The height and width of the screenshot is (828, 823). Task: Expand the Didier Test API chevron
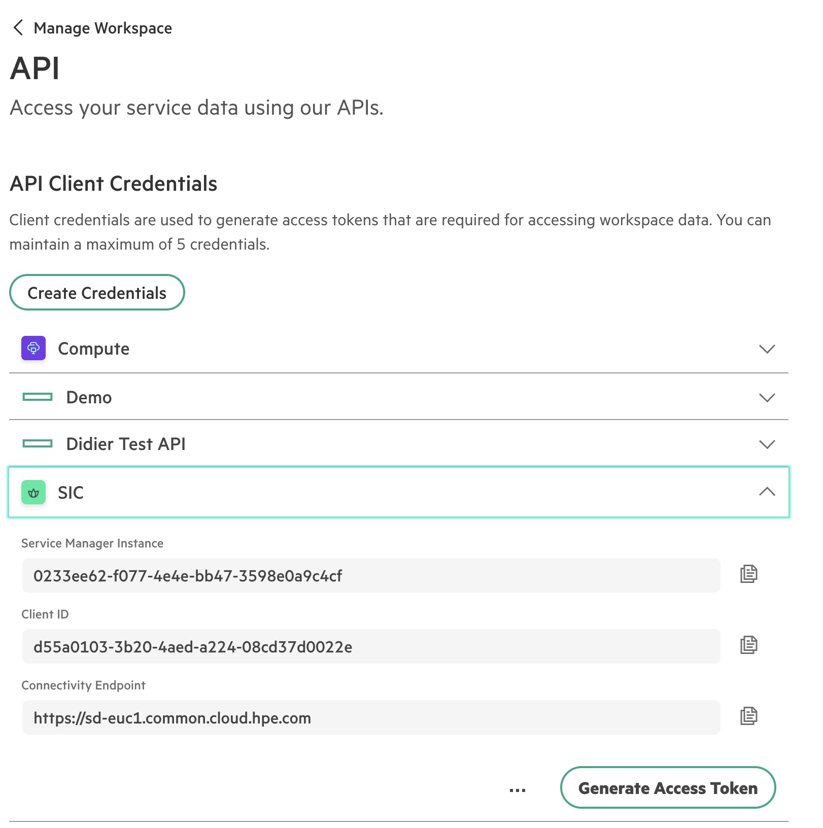coord(767,444)
